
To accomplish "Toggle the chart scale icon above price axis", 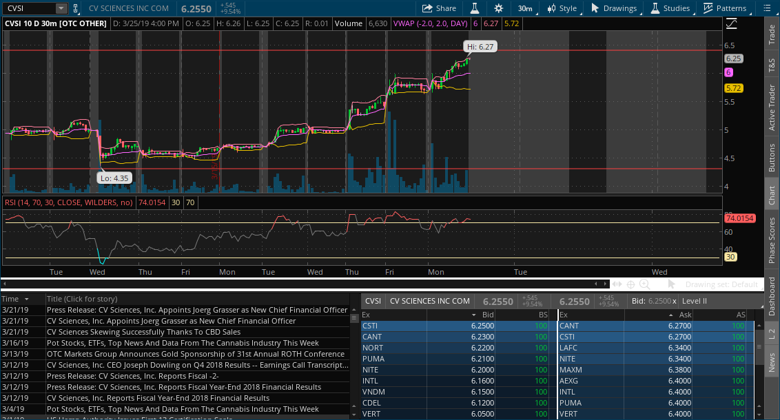I will pyautogui.click(x=731, y=23).
